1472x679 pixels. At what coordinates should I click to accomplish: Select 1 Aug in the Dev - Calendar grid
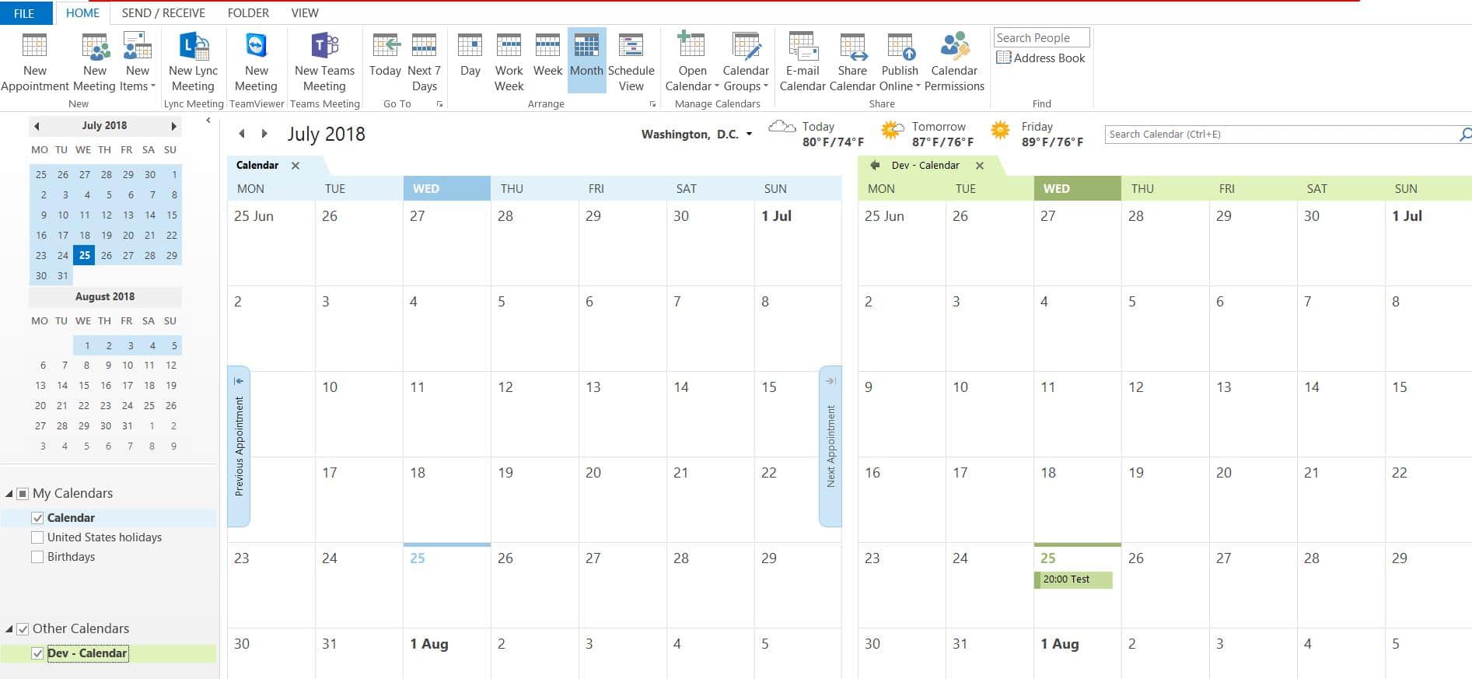tap(1077, 653)
